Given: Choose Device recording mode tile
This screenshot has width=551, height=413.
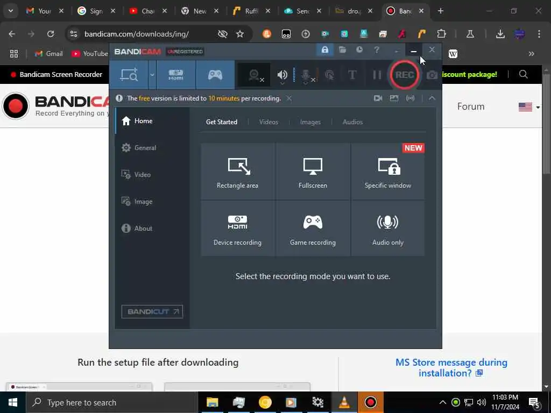Looking at the screenshot, I should [237, 228].
